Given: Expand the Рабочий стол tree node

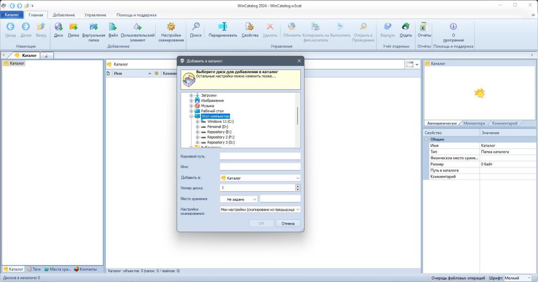Looking at the screenshot, I should (x=192, y=111).
